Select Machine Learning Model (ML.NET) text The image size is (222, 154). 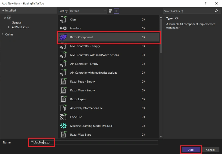[92, 126]
